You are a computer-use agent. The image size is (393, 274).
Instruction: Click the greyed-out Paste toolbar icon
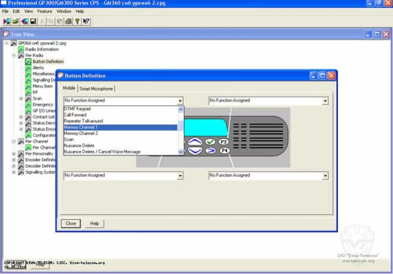(x=60, y=21)
